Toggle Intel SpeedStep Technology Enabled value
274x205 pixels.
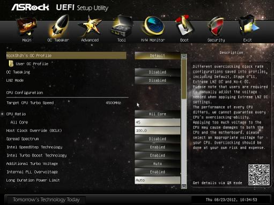click(158, 147)
